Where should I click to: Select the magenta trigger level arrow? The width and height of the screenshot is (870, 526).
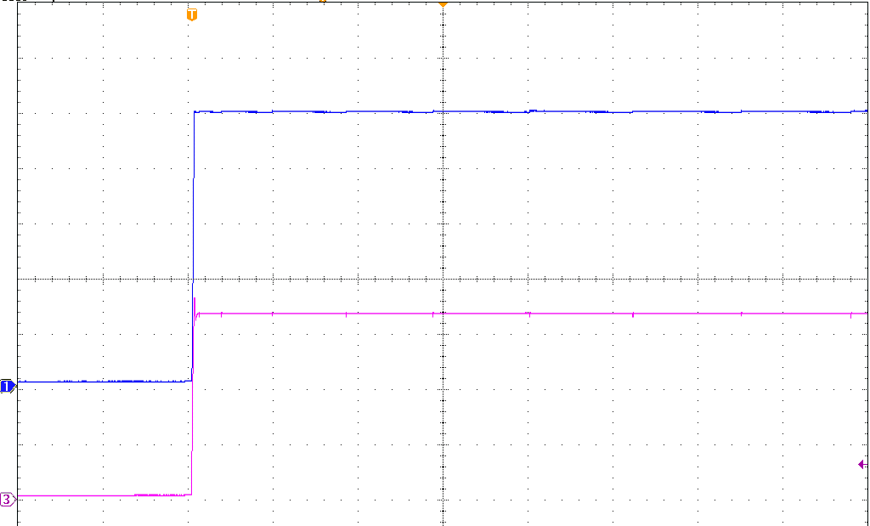pyautogui.click(x=862, y=463)
